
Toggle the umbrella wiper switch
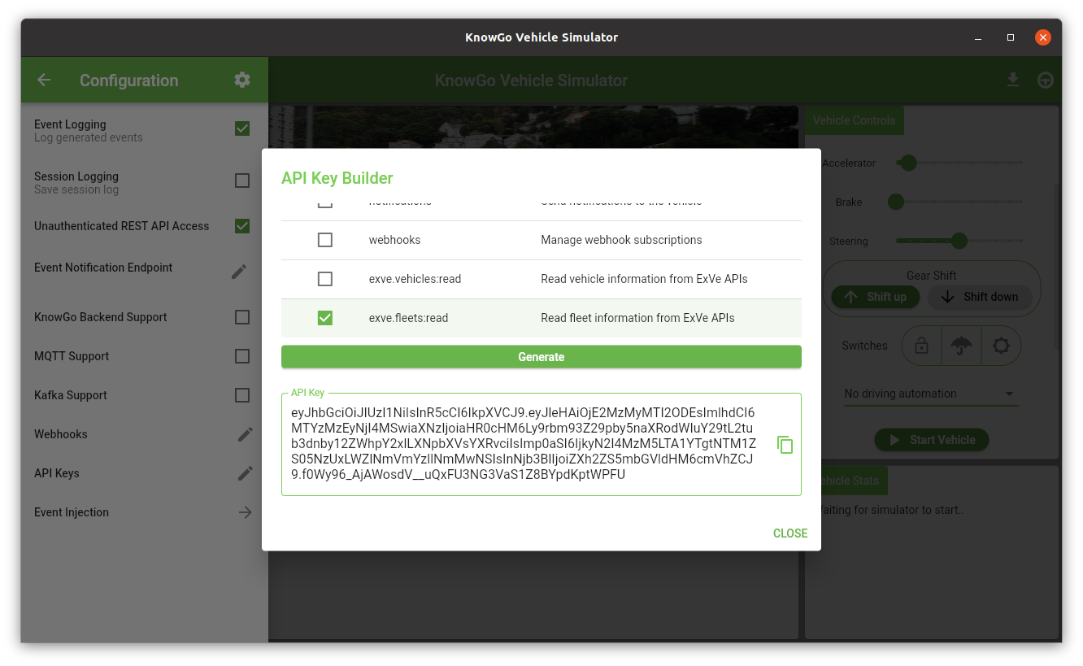[x=961, y=346]
